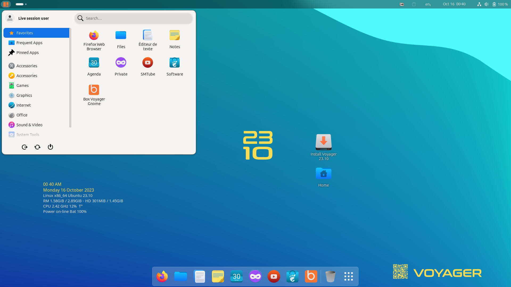The width and height of the screenshot is (511, 287).
Task: Click the magnifier icon in search field
Action: point(80,18)
